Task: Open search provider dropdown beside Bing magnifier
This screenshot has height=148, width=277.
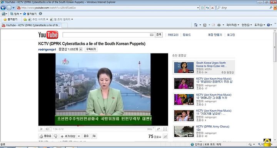Action: click(x=275, y=8)
